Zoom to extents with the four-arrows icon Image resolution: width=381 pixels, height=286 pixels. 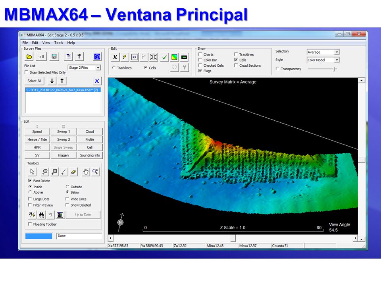tap(154, 57)
